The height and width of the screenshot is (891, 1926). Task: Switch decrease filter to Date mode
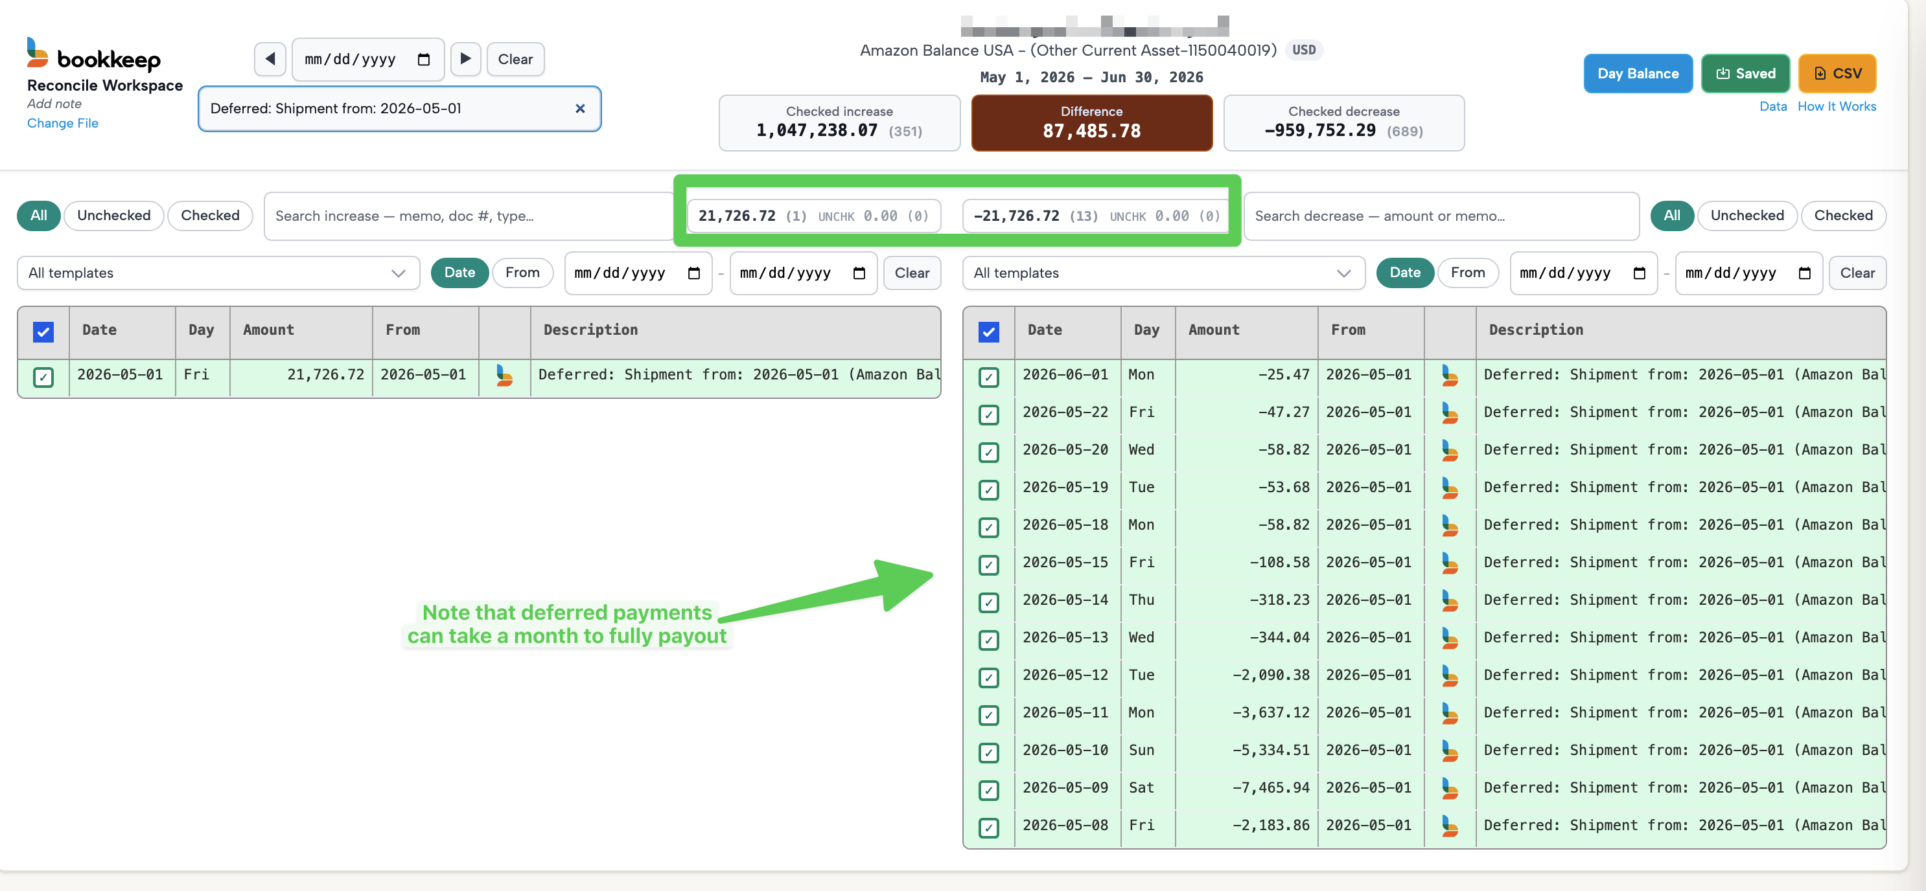(1405, 273)
